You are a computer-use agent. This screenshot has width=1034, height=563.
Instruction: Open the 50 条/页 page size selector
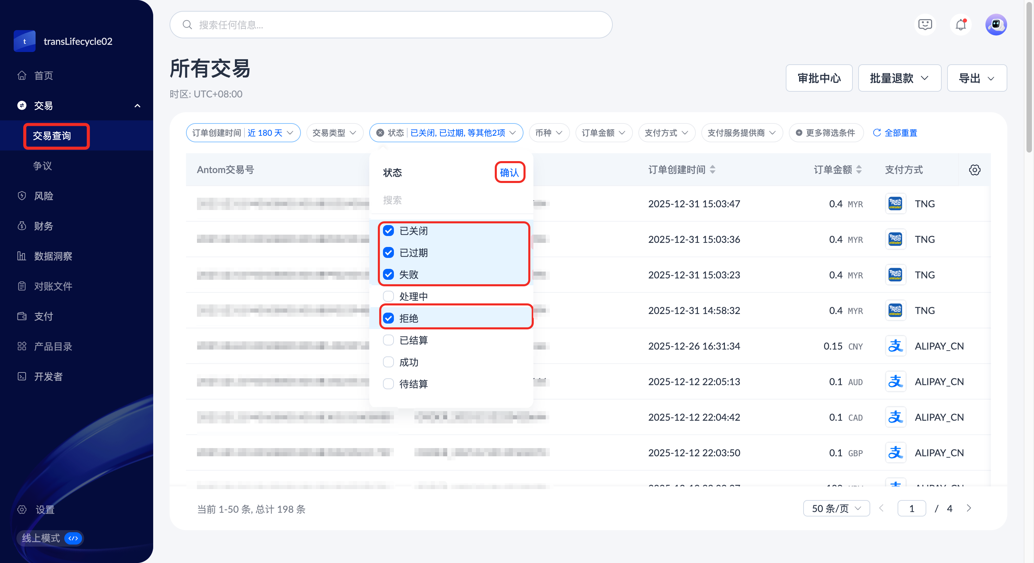click(836, 508)
